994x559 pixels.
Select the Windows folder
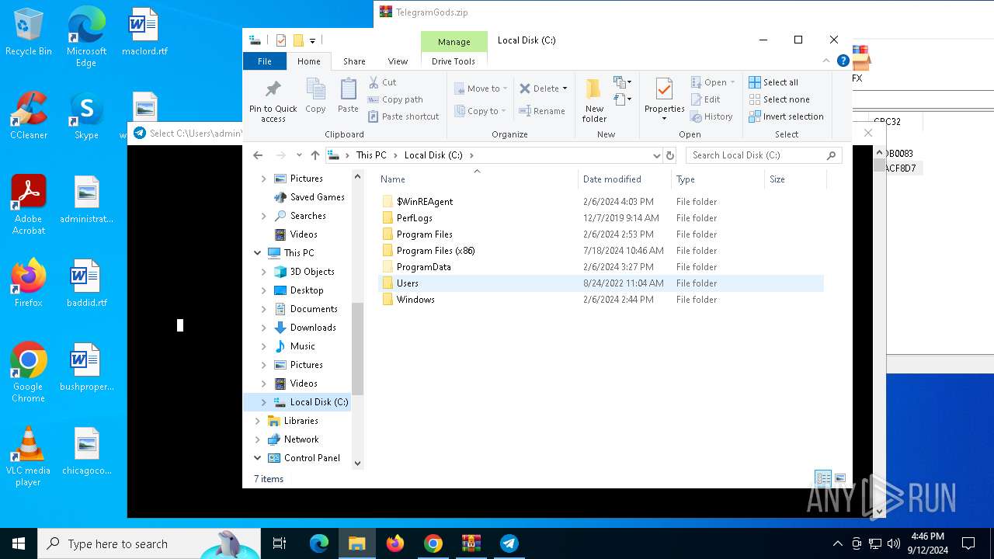(x=600, y=300)
